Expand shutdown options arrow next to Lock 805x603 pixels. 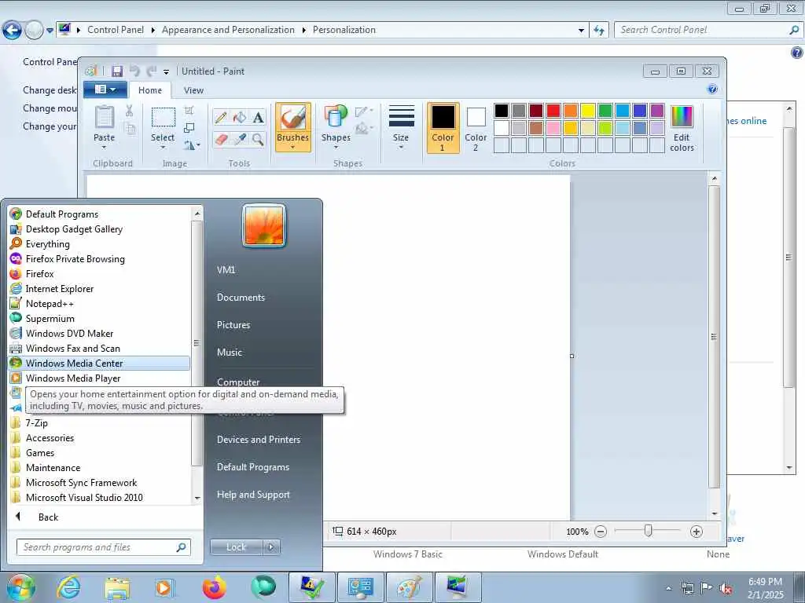271,547
